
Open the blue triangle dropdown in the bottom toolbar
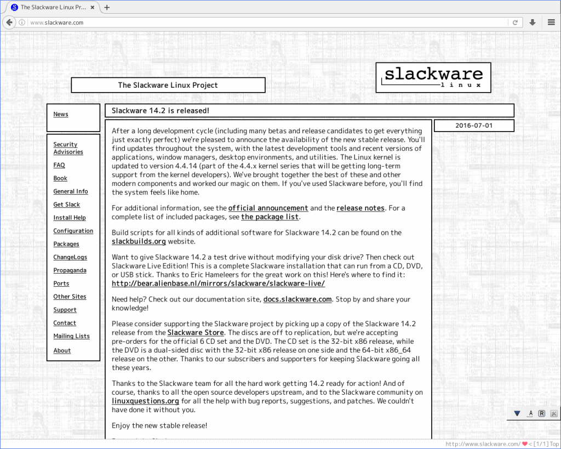pyautogui.click(x=517, y=413)
